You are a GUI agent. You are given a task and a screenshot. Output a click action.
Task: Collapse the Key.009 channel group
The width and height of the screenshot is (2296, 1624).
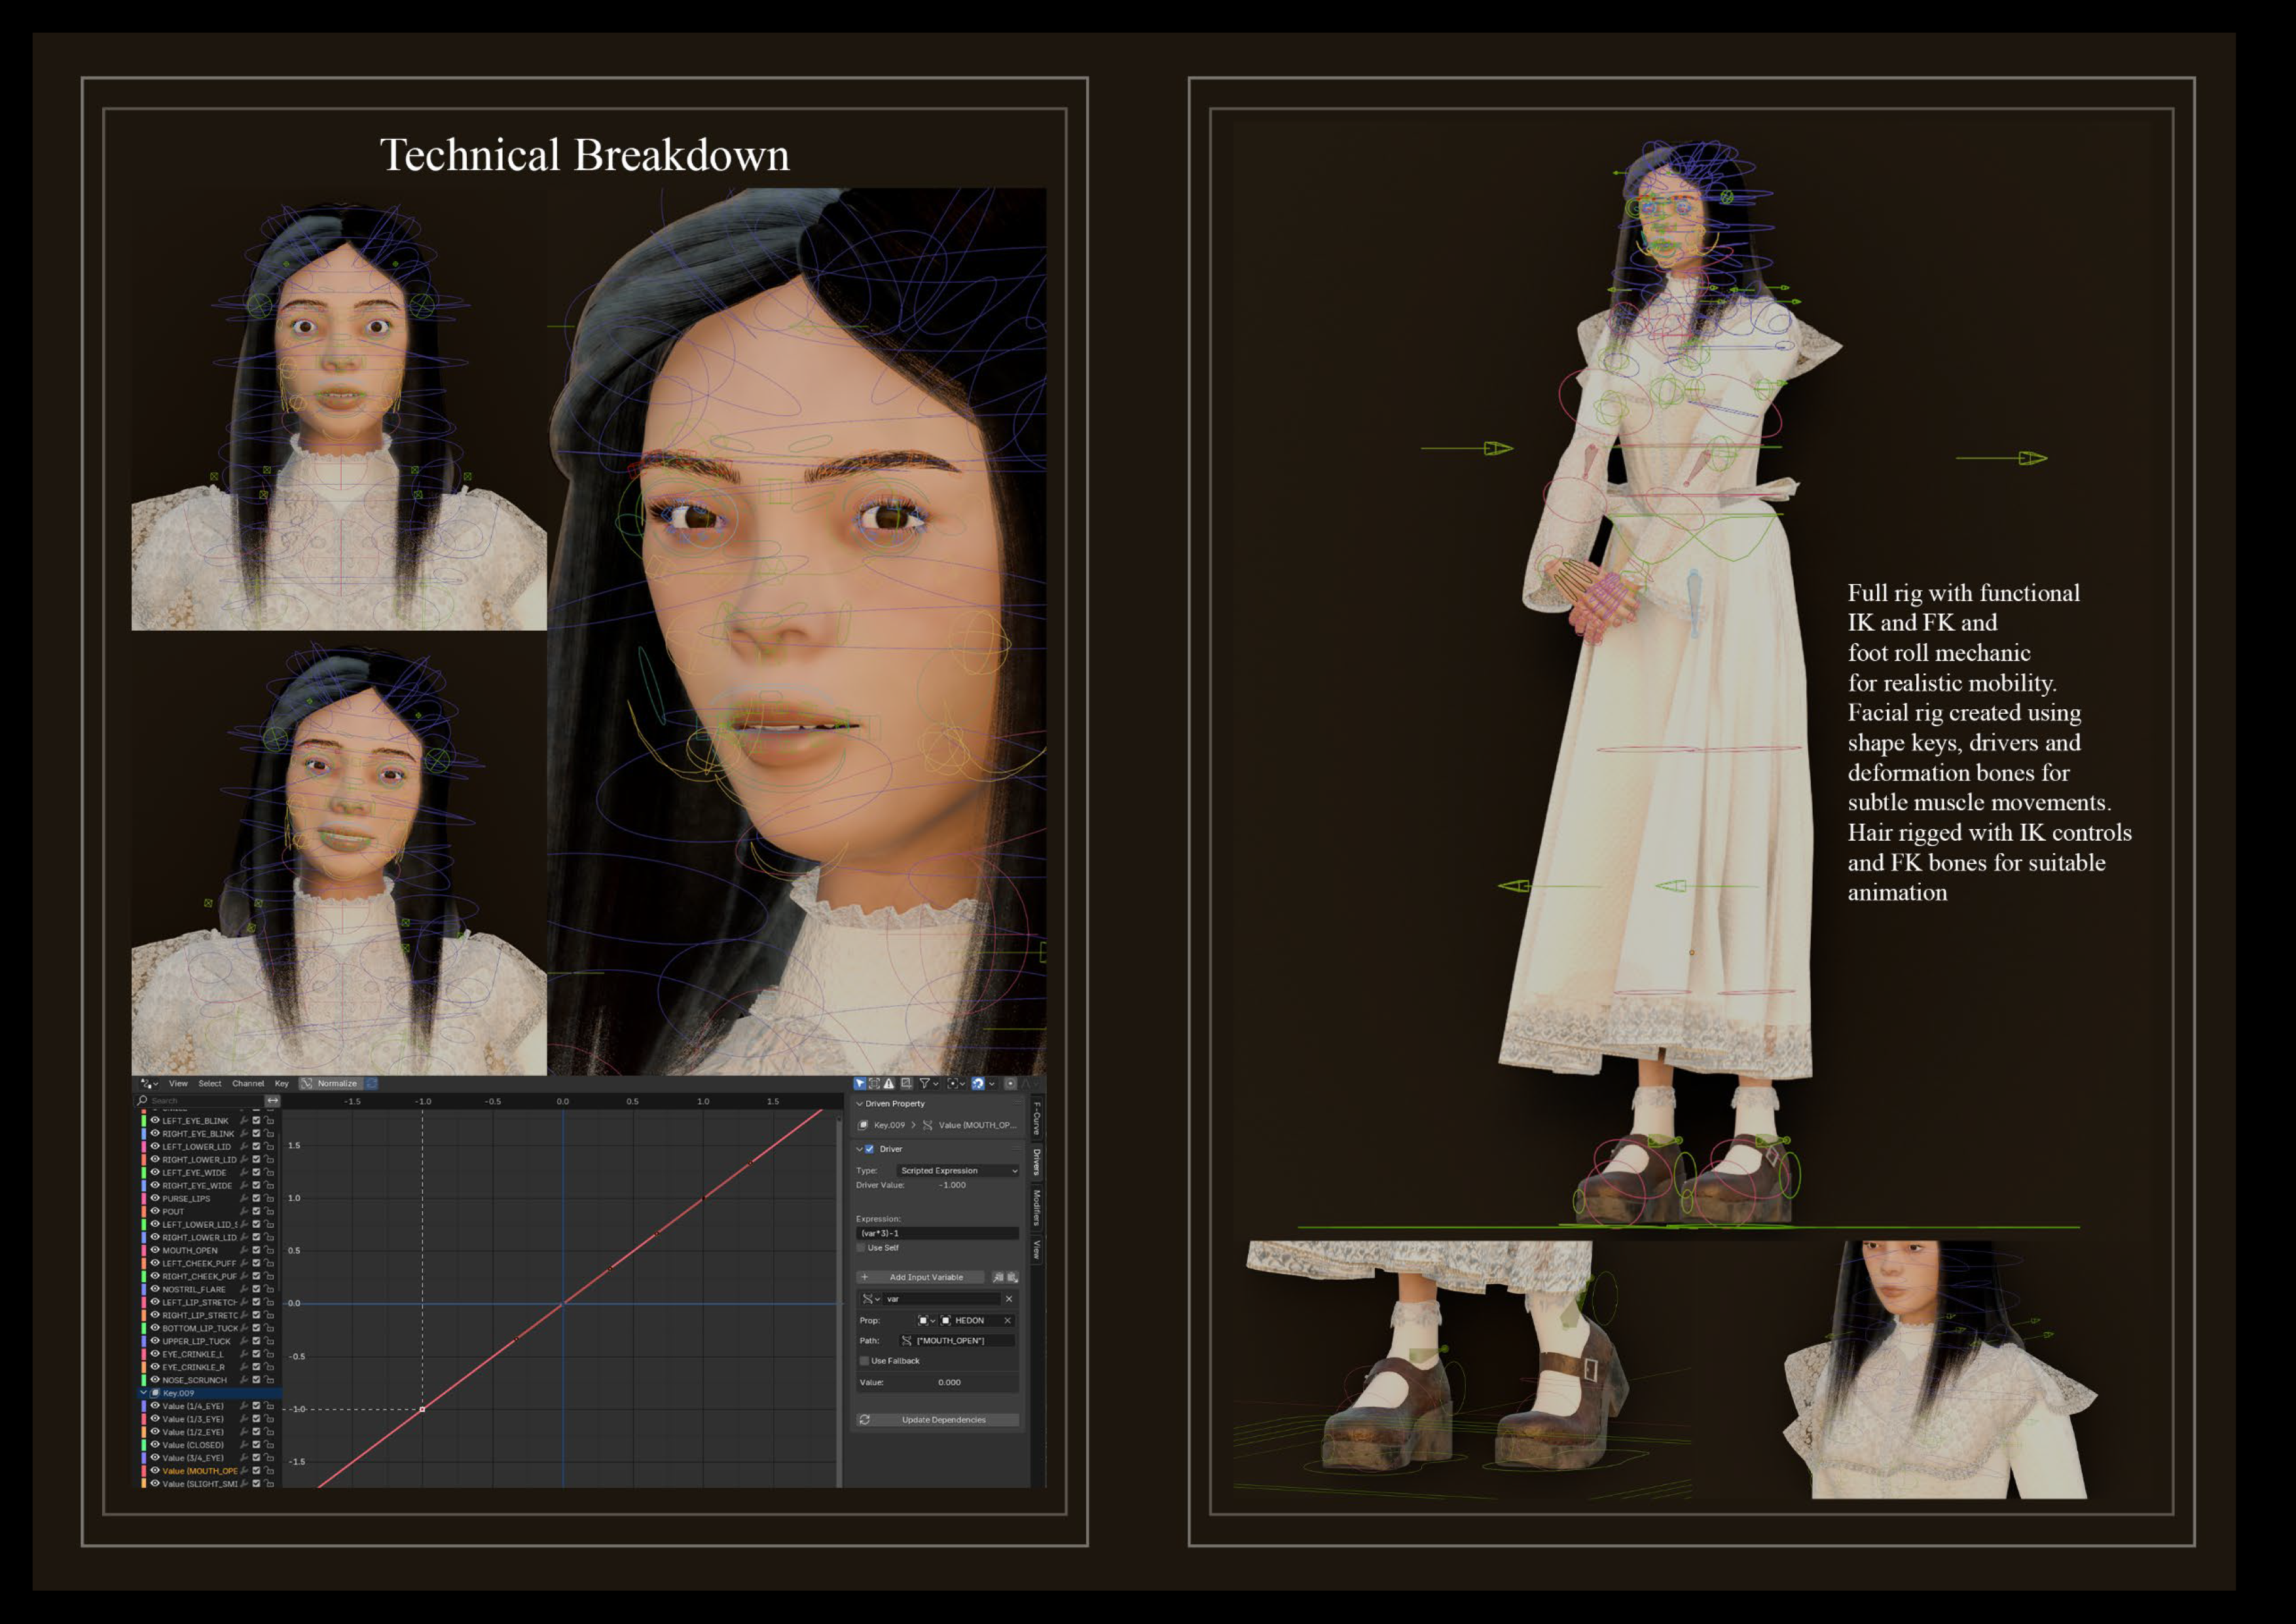143,1393
